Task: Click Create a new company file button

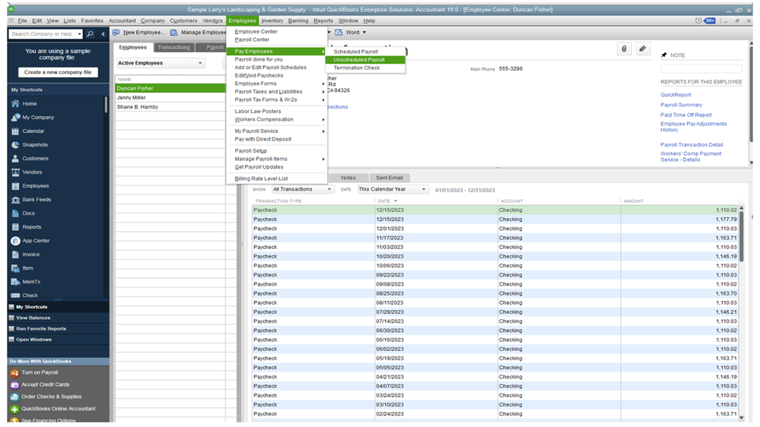Action: point(58,72)
